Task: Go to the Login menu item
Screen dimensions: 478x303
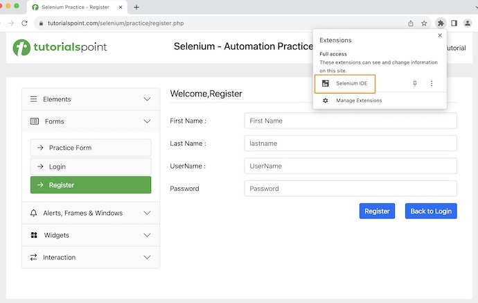Action: pos(90,166)
